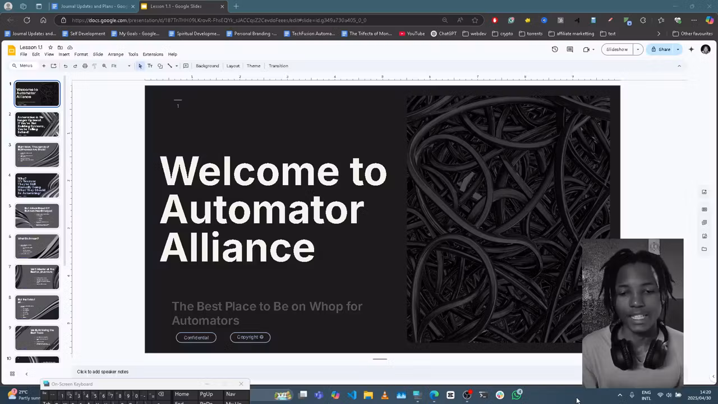
Task: Select the Paint format tool
Action: (x=94, y=66)
